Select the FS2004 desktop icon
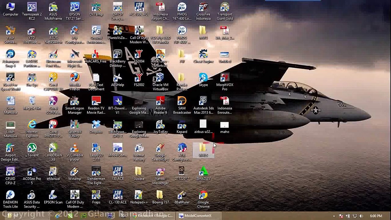The image size is (391, 220). [139, 57]
